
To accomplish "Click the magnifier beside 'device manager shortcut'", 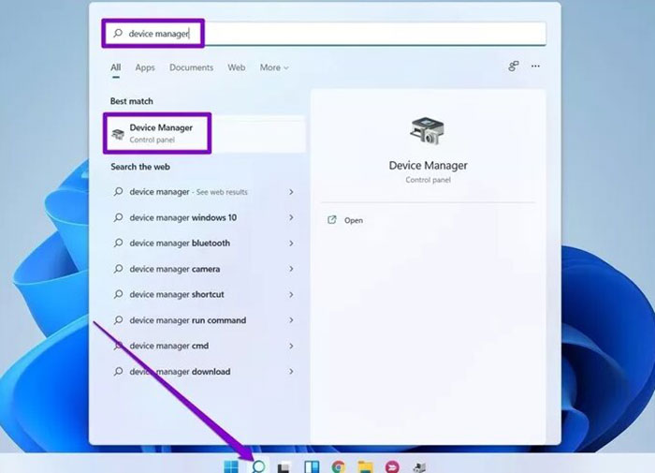I will [119, 294].
